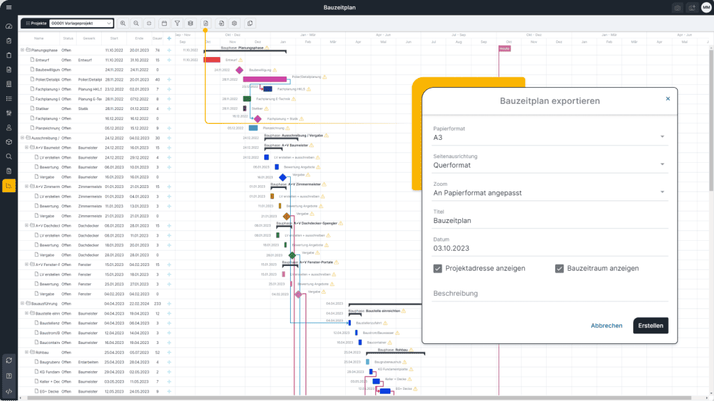Viewport: 714px width, 401px height.
Task: Select the zoom in magnifier tool
Action: [x=123, y=22]
